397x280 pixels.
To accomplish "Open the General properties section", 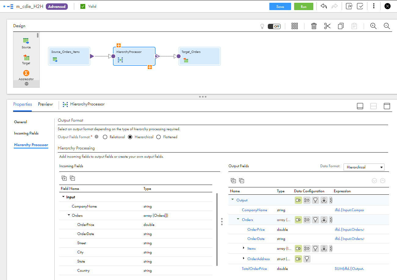I will 20,122.
